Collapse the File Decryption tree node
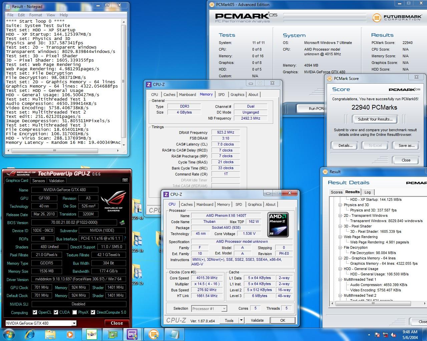 click(340, 247)
